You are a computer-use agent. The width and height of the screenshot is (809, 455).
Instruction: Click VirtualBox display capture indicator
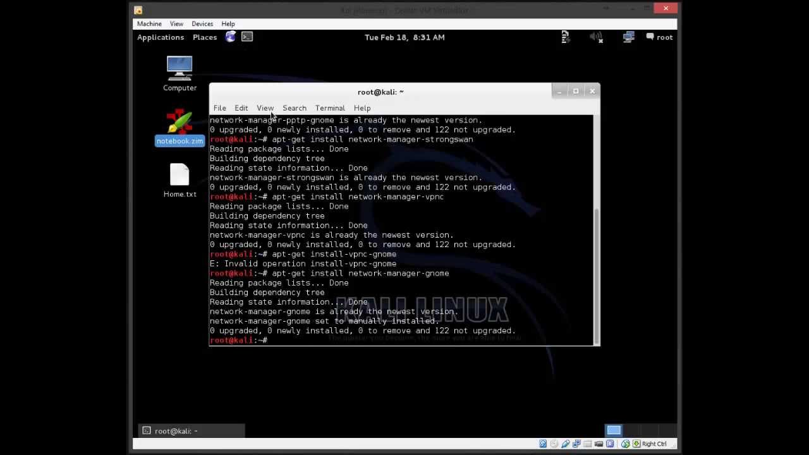coord(599,444)
